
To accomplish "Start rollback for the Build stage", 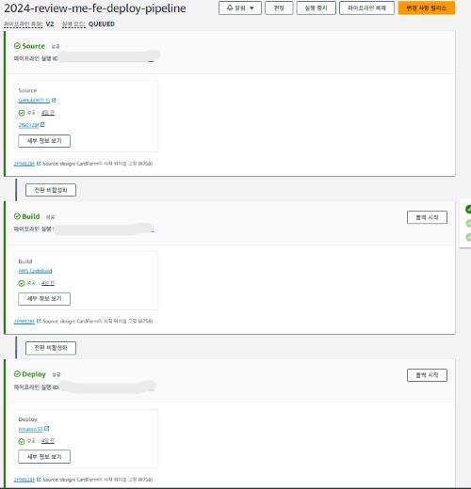I will [427, 217].
